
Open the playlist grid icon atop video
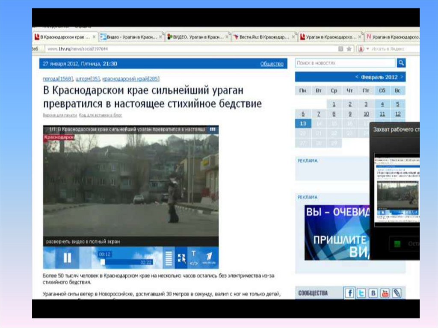[x=213, y=129]
